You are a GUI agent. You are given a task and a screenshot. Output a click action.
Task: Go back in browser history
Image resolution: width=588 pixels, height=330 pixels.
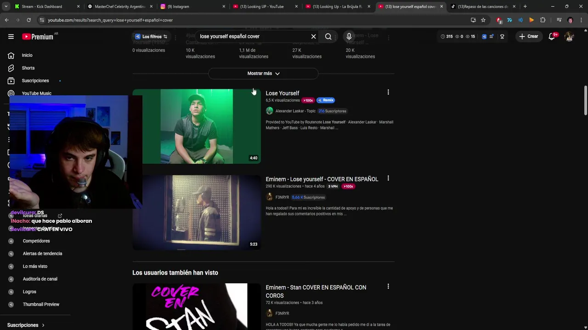pyautogui.click(x=6, y=20)
